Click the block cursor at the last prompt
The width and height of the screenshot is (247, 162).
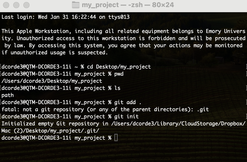tap(116, 138)
